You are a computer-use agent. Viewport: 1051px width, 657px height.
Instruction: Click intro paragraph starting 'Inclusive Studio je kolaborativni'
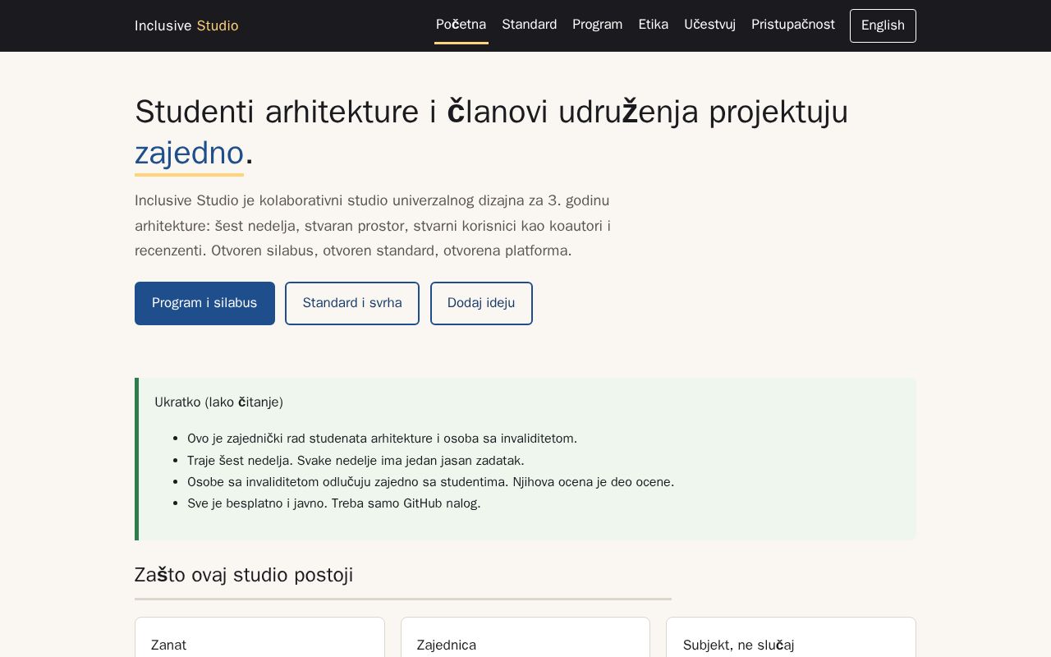pyautogui.click(x=373, y=226)
